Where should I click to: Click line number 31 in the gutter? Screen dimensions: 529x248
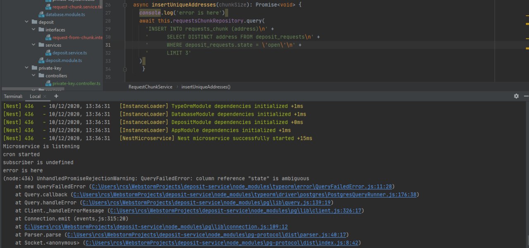pos(108,45)
